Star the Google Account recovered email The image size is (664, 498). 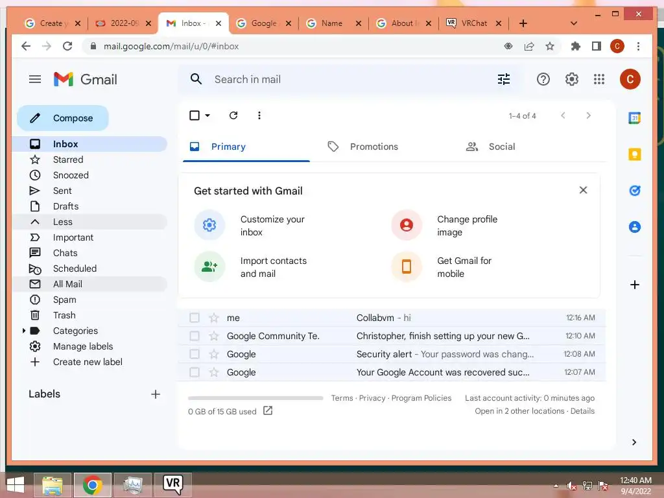pos(214,372)
